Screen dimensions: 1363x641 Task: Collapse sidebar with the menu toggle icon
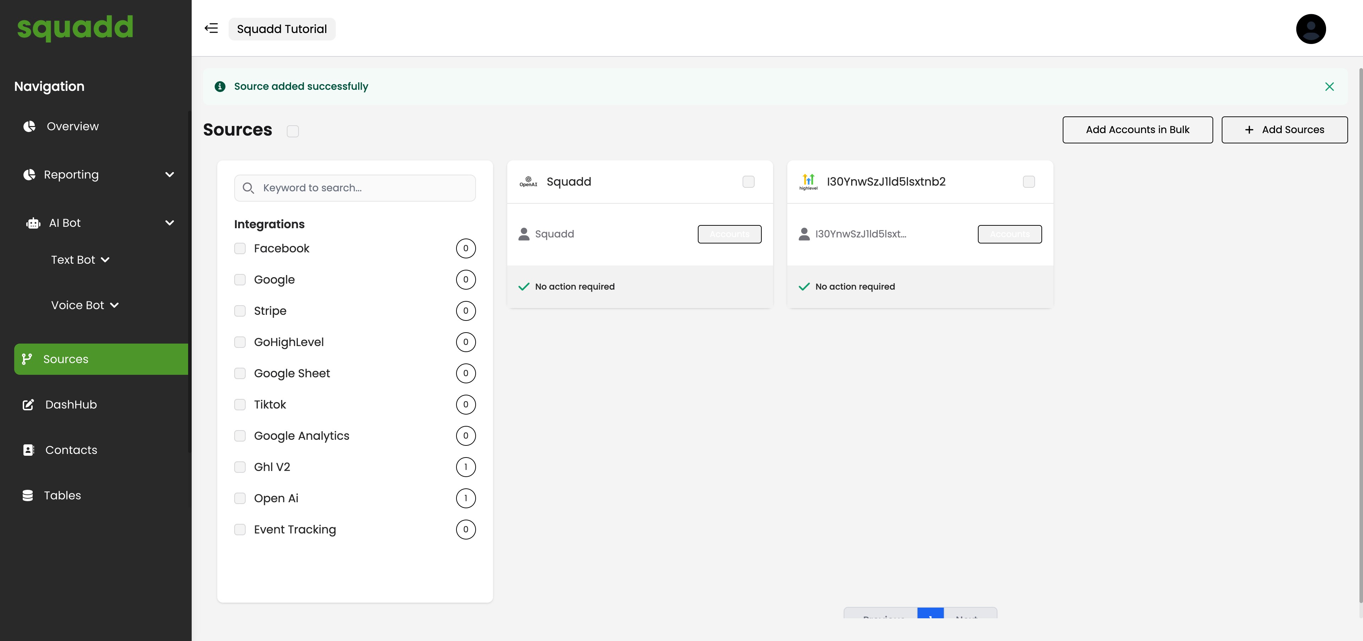[211, 28]
